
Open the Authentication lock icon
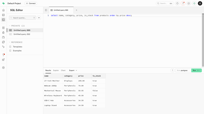pyautogui.click(x=3, y=32)
